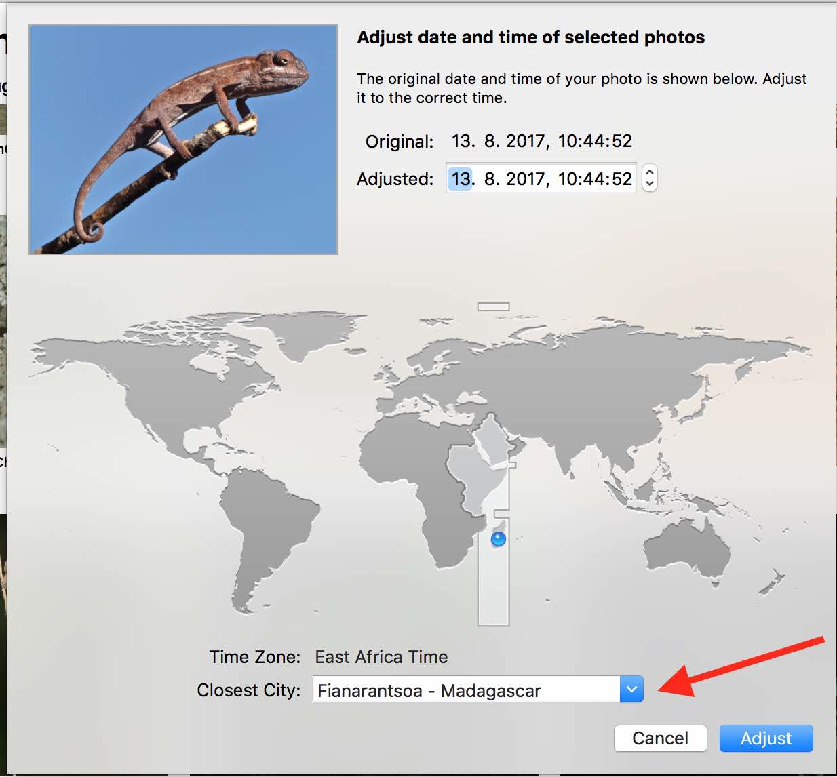Click the small time zone marker above the map
The height and width of the screenshot is (777, 837).
click(493, 306)
